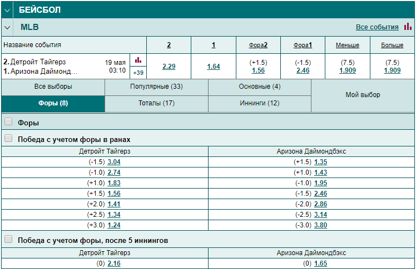Screen dimensions: 416x269
Task: Pick over 7.5 odds in main row
Action: (x=392, y=70)
